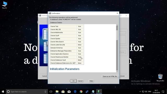Viewport: 167px width, 94px height.
Task: Open Task View from taskbar
Action: coord(51,92)
